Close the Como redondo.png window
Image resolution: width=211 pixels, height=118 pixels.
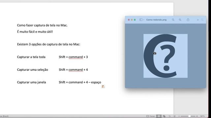coord(129,20)
